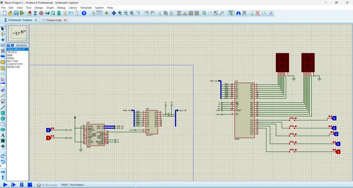
Task: Click the Zoom In magnifier
Action: pos(120,13)
